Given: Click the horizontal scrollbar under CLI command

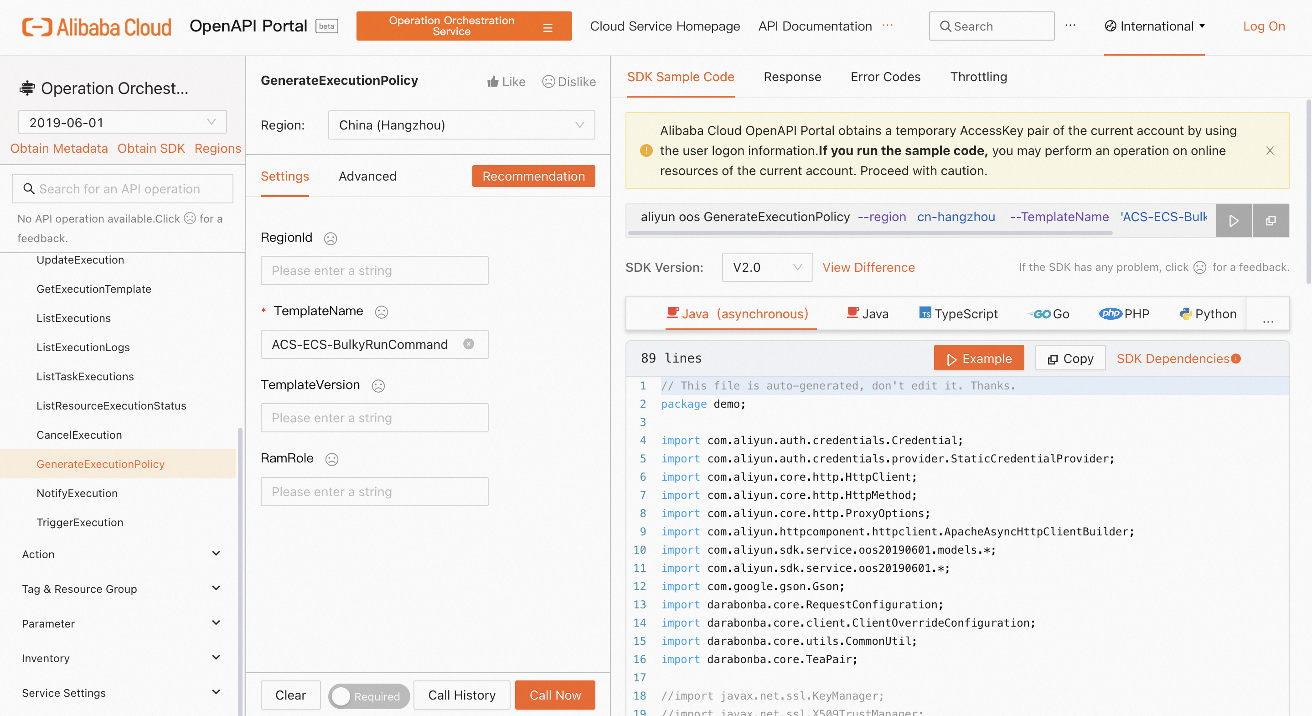Looking at the screenshot, I should click(870, 233).
